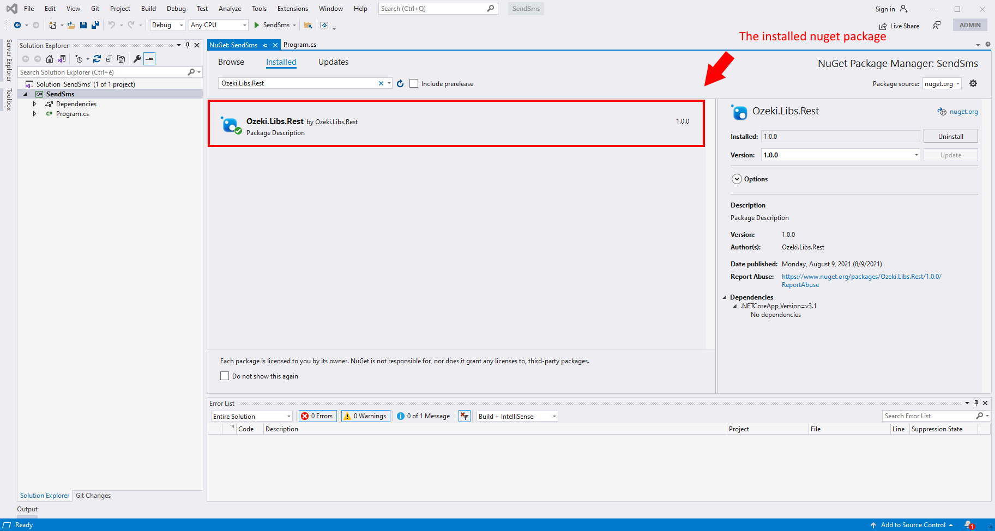Open the Debug configuration dropdown
The image size is (995, 531).
click(167, 25)
